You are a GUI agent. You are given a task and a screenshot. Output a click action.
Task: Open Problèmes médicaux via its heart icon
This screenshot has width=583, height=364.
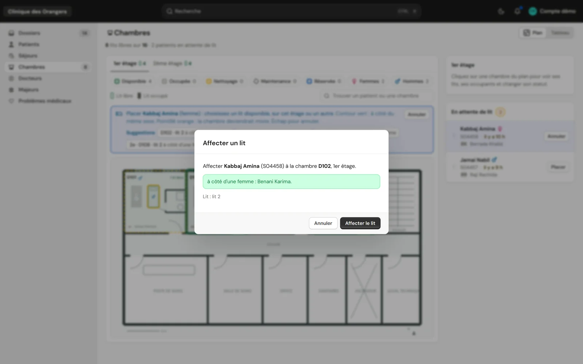click(11, 101)
